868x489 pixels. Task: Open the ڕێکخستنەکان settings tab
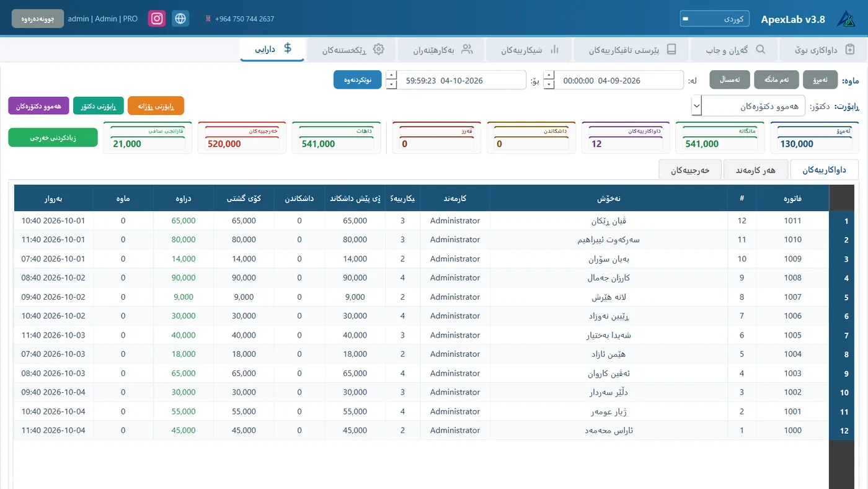click(x=352, y=50)
